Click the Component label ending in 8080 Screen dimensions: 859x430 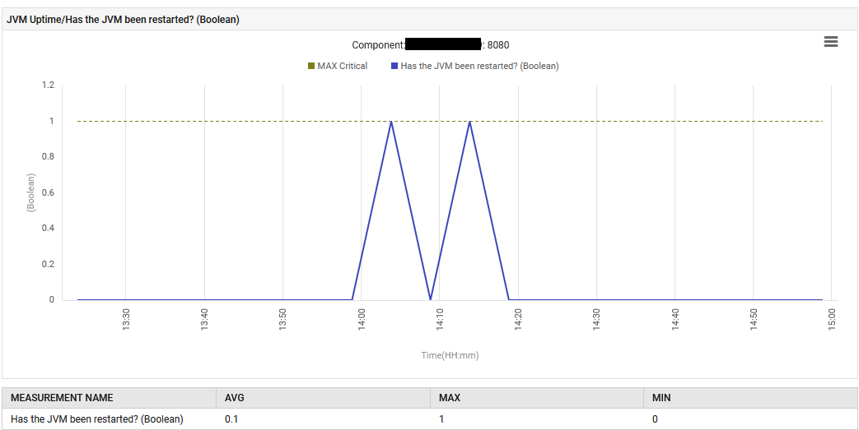point(431,45)
